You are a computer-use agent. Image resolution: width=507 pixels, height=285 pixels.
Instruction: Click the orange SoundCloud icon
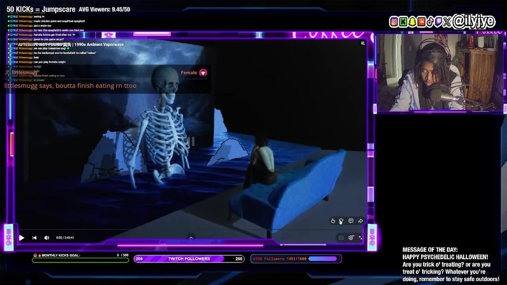point(421,22)
